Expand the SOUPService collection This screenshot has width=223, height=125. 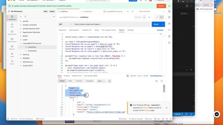click(21, 62)
